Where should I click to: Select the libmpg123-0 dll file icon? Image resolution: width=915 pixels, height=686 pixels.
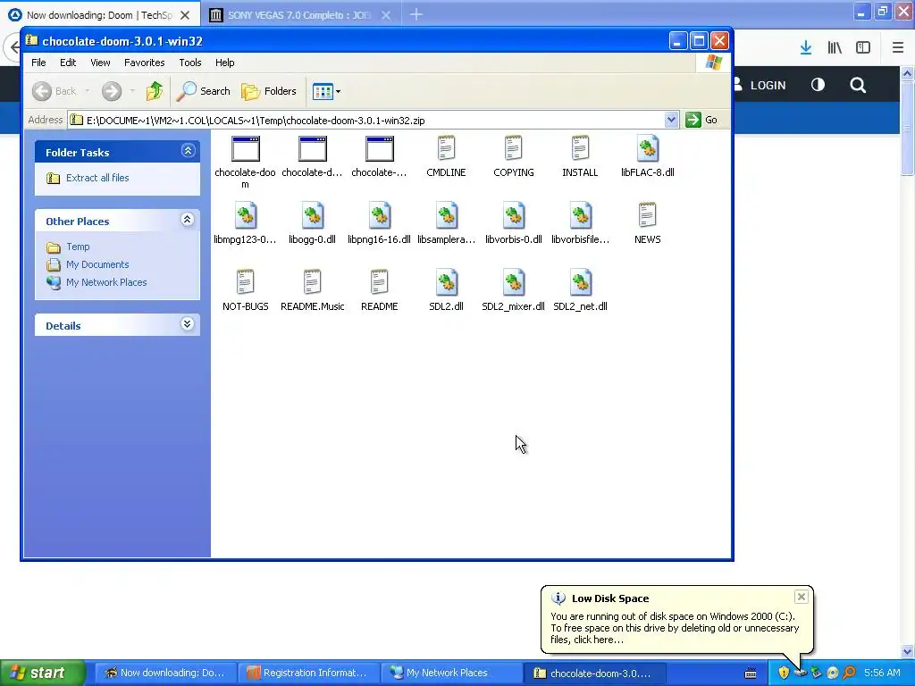point(245,215)
